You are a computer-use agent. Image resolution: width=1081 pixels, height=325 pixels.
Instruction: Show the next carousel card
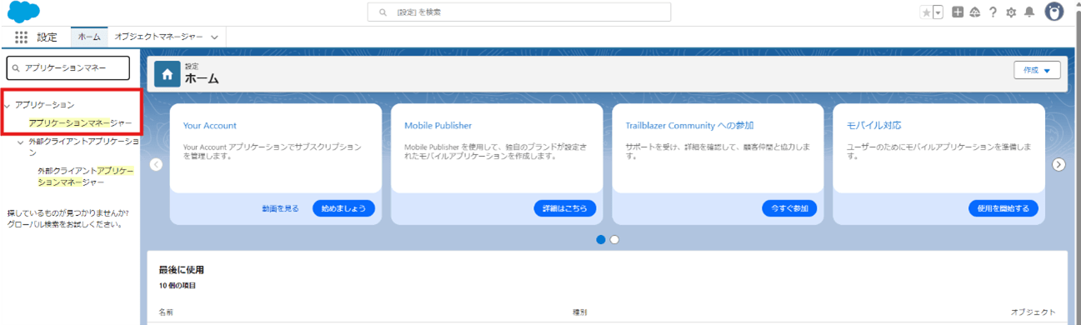[1059, 164]
